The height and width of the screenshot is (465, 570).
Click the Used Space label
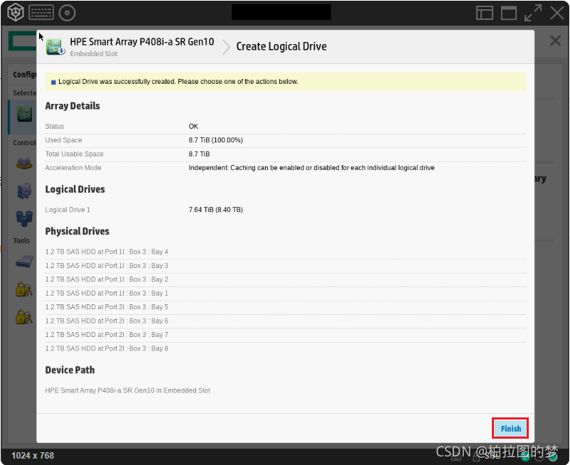click(64, 140)
